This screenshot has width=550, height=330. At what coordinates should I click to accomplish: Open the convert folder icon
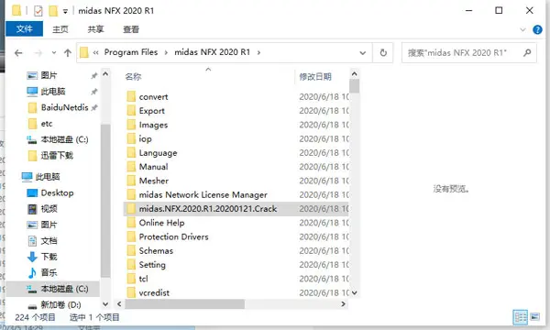coord(131,96)
